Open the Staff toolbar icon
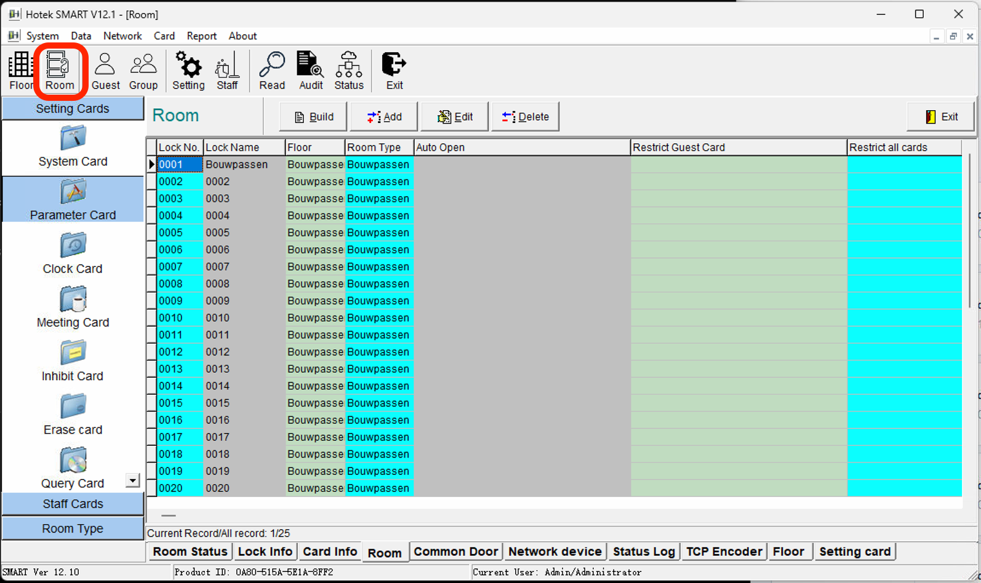This screenshot has width=981, height=583. click(x=227, y=71)
